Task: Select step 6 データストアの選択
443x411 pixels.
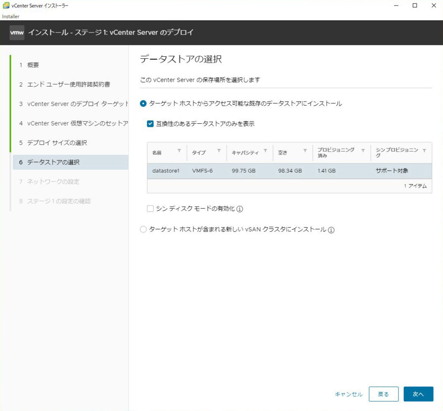Action: (x=71, y=162)
